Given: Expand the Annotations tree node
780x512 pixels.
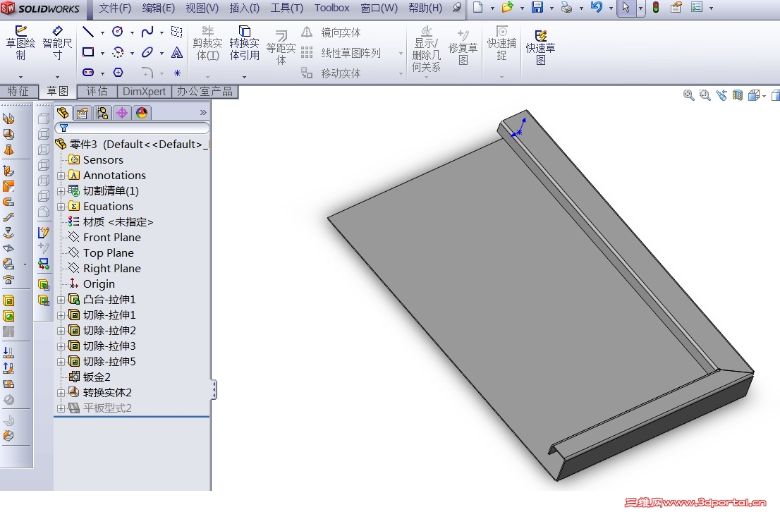Looking at the screenshot, I should 61,176.
